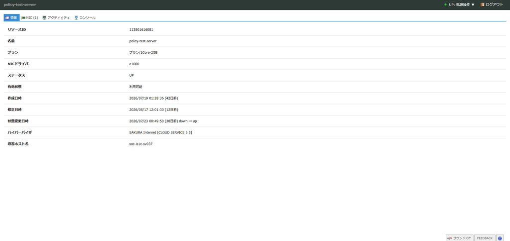Switch to the NIC (1) tab
510x241 pixels.
tap(29, 17)
